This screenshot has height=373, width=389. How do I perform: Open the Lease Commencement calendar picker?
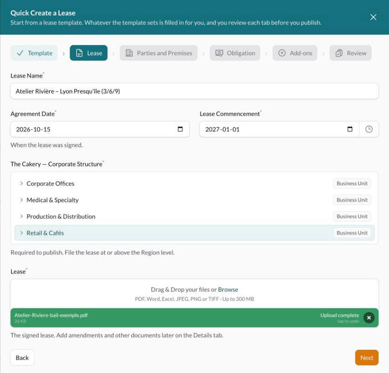pos(350,129)
